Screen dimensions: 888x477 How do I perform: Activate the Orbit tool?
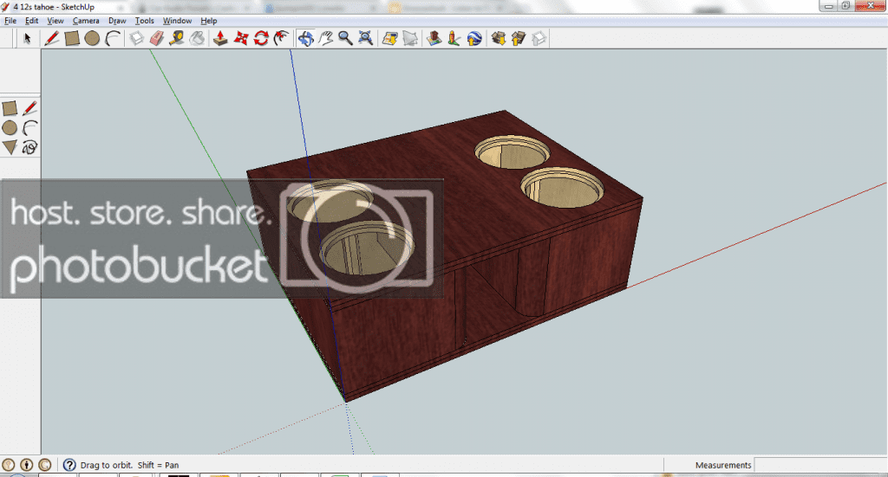point(306,38)
